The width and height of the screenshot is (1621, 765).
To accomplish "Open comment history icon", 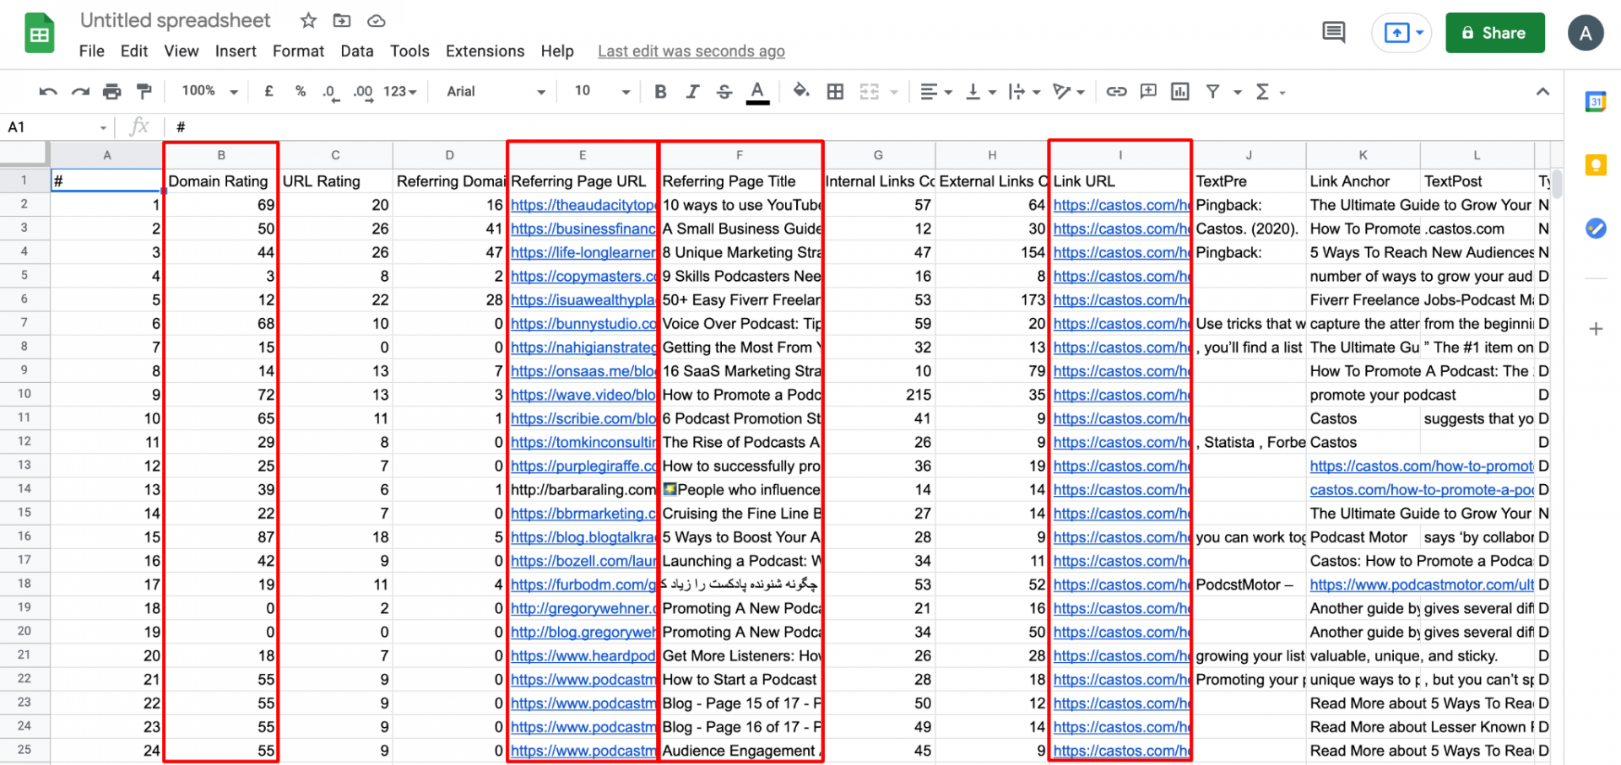I will 1334,33.
